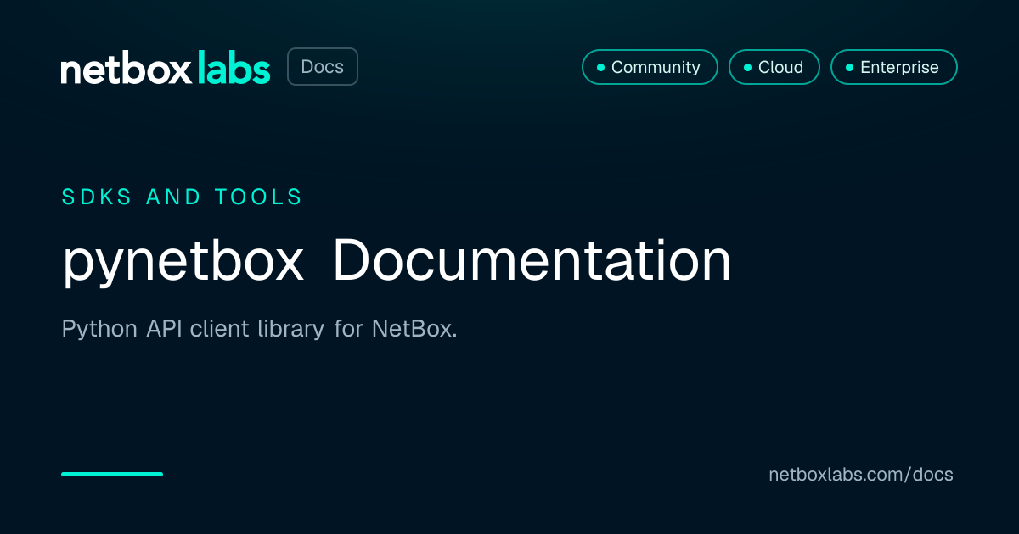The image size is (1019, 534).
Task: Open the netboxlabs.com/docs link
Action: 861,475
